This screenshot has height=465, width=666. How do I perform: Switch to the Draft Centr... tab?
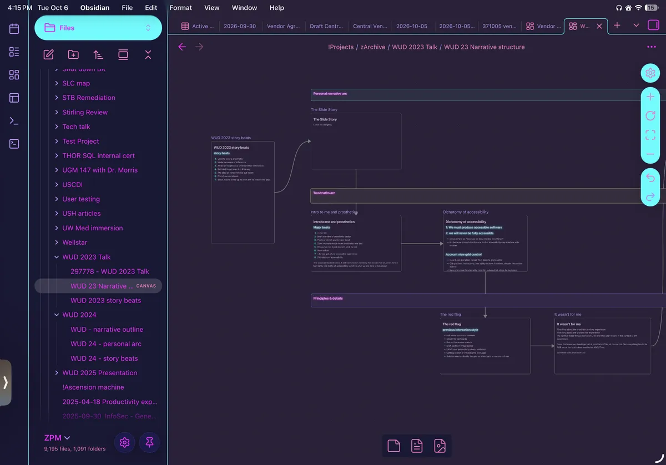[326, 26]
